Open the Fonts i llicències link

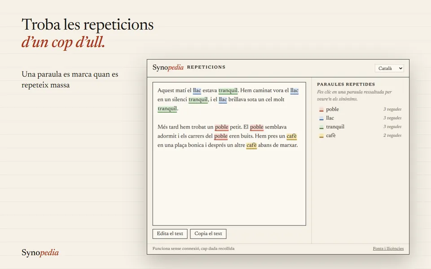388,248
